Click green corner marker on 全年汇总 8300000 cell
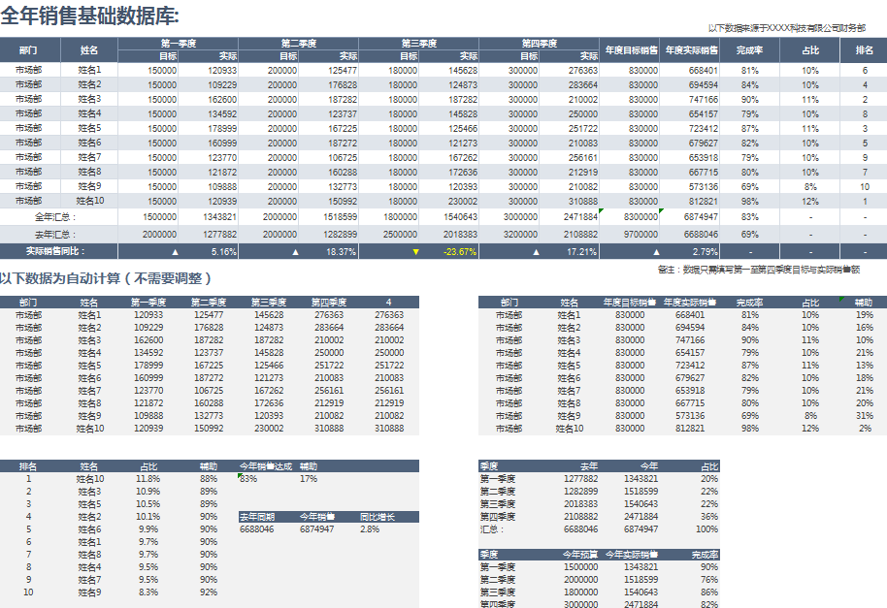This screenshot has height=608, width=887. 604,210
